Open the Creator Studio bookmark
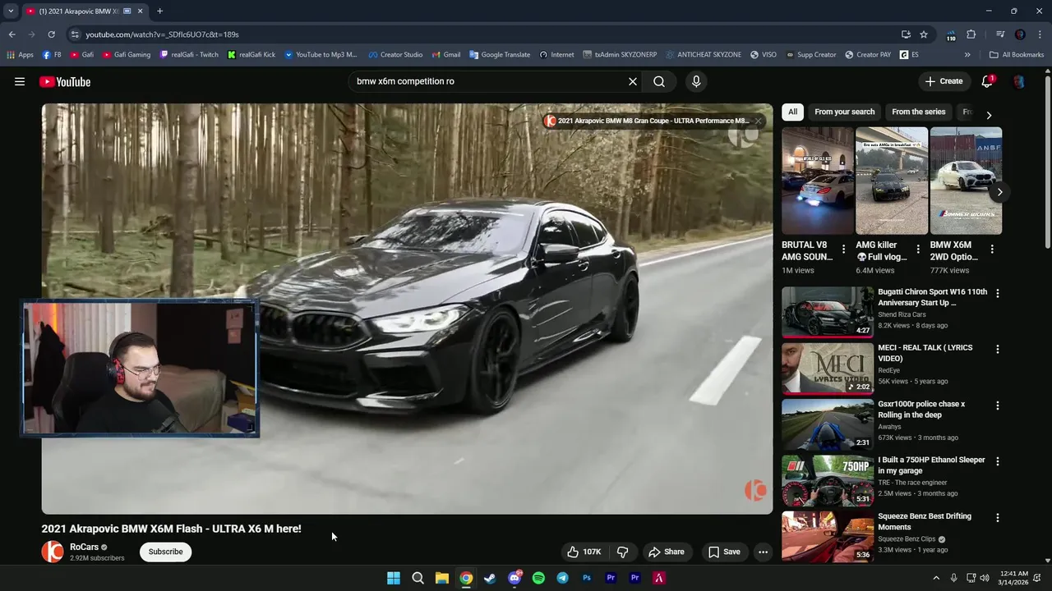Viewport: 1052px width, 591px height. tap(394, 55)
